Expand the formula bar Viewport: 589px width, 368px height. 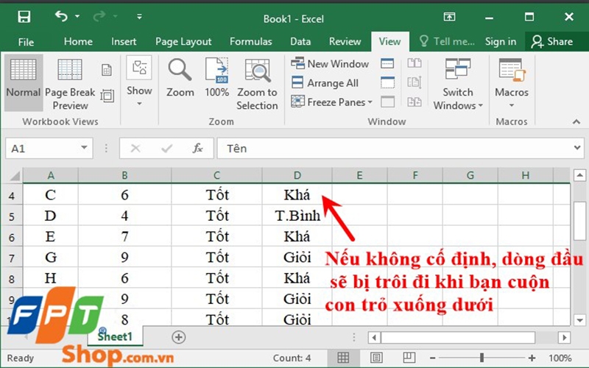[x=577, y=148]
